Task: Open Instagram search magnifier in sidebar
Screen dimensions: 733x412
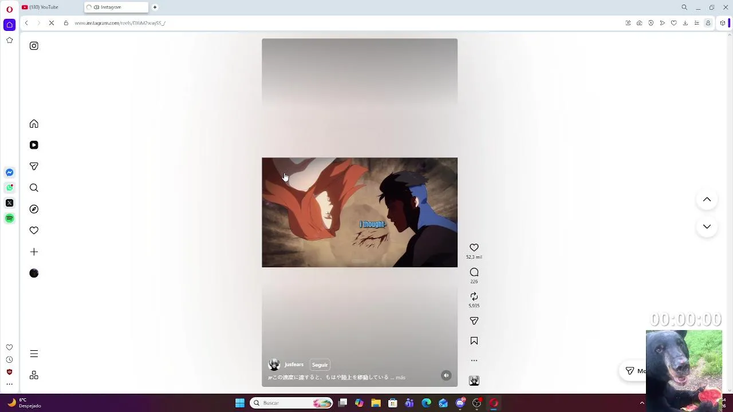Action: click(x=34, y=188)
